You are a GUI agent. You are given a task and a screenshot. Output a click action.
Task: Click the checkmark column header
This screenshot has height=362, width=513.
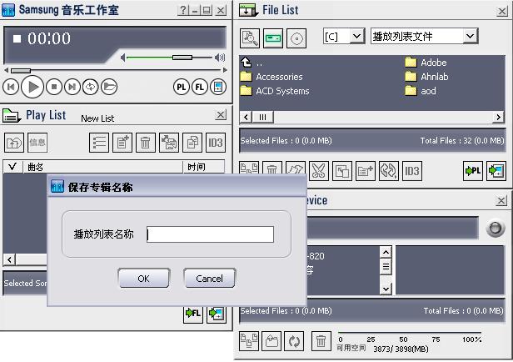pos(12,167)
